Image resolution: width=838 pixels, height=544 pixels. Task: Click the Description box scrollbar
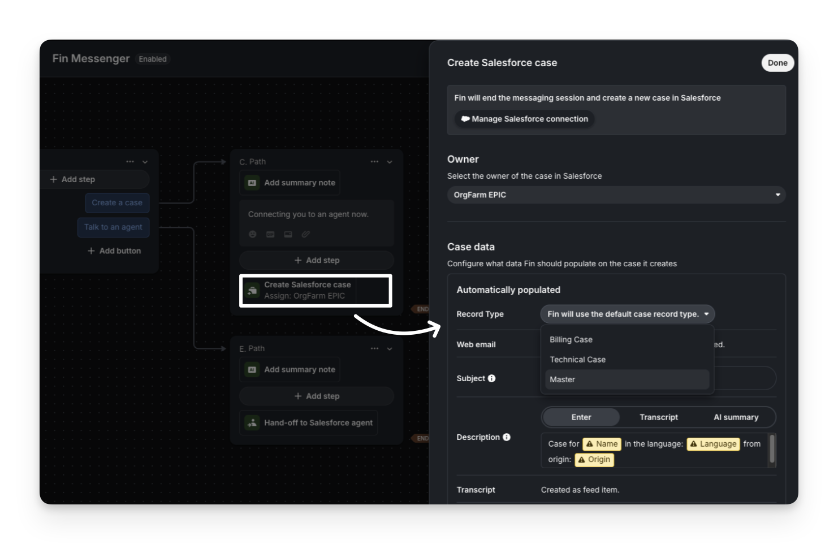[x=772, y=450]
